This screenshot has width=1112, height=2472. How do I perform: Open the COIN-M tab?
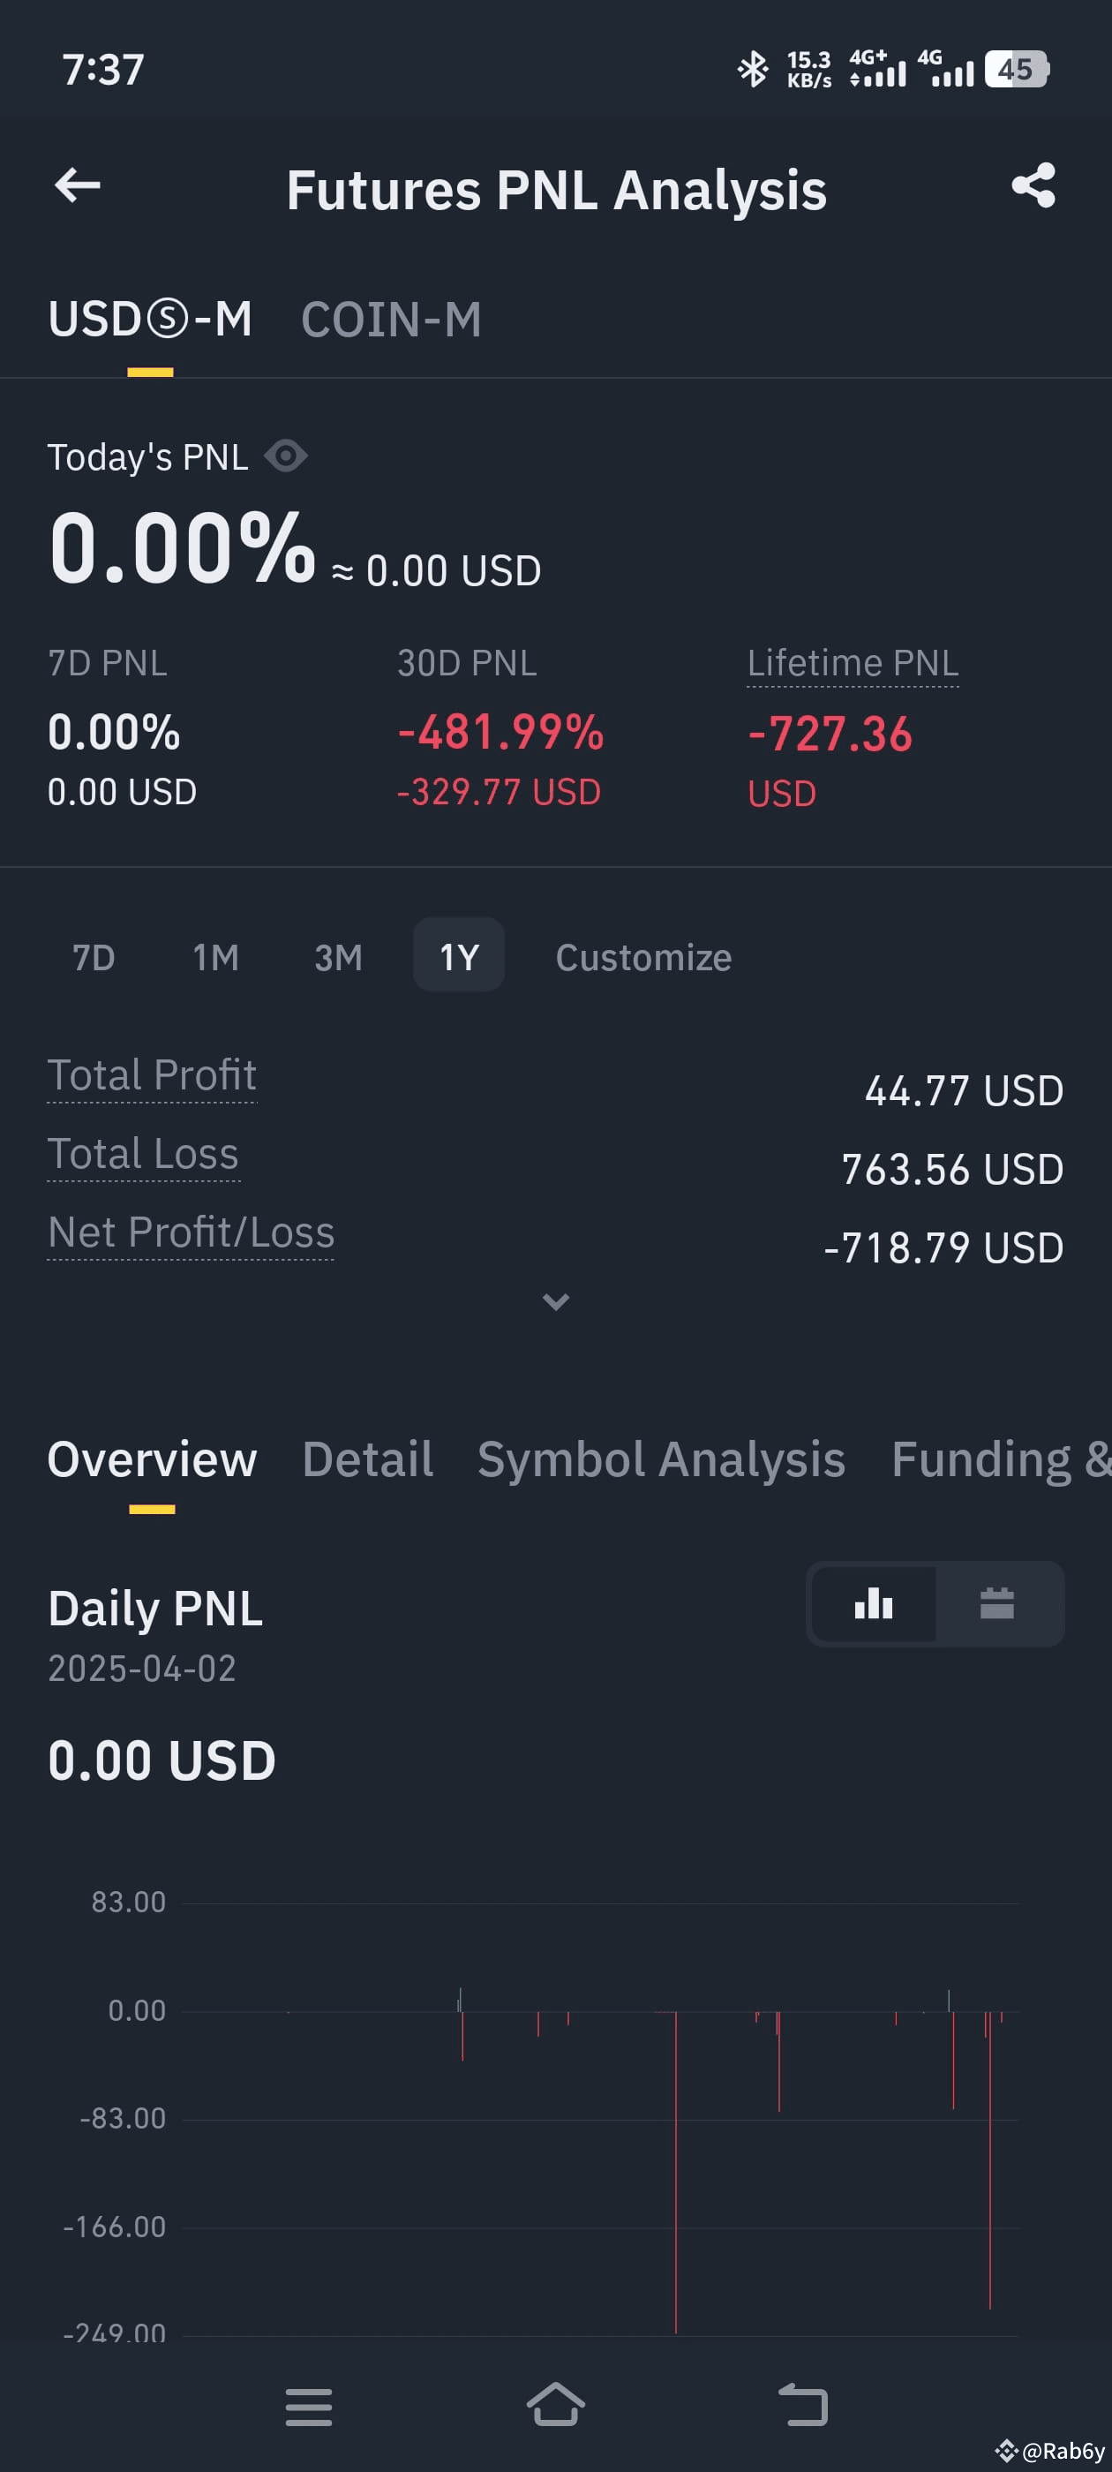392,320
